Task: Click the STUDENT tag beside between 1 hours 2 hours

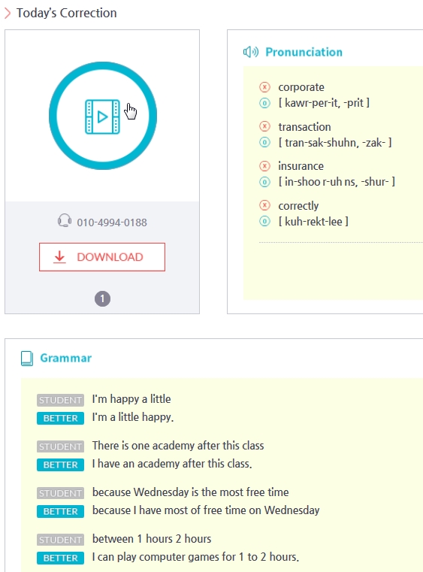Action: click(x=61, y=540)
